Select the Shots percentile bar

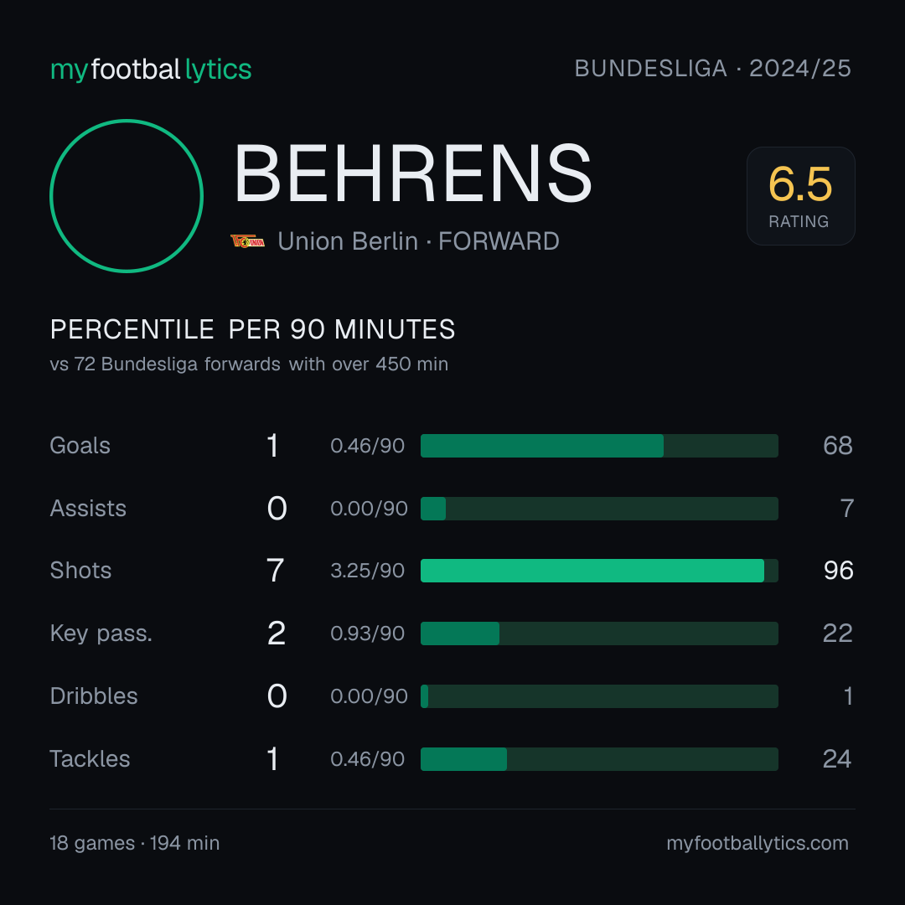(x=599, y=571)
